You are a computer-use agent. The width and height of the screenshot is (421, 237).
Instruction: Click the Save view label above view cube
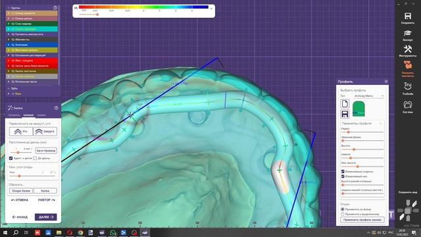(408, 192)
